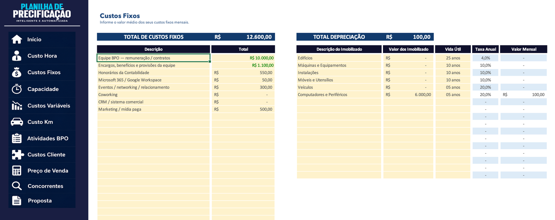The image size is (555, 220).
Task: Click the 6.000,00 asset value cell
Action: point(408,94)
